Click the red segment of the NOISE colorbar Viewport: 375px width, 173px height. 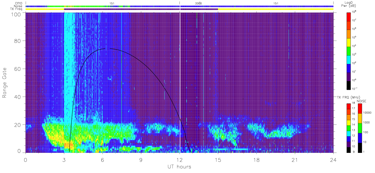(360, 109)
